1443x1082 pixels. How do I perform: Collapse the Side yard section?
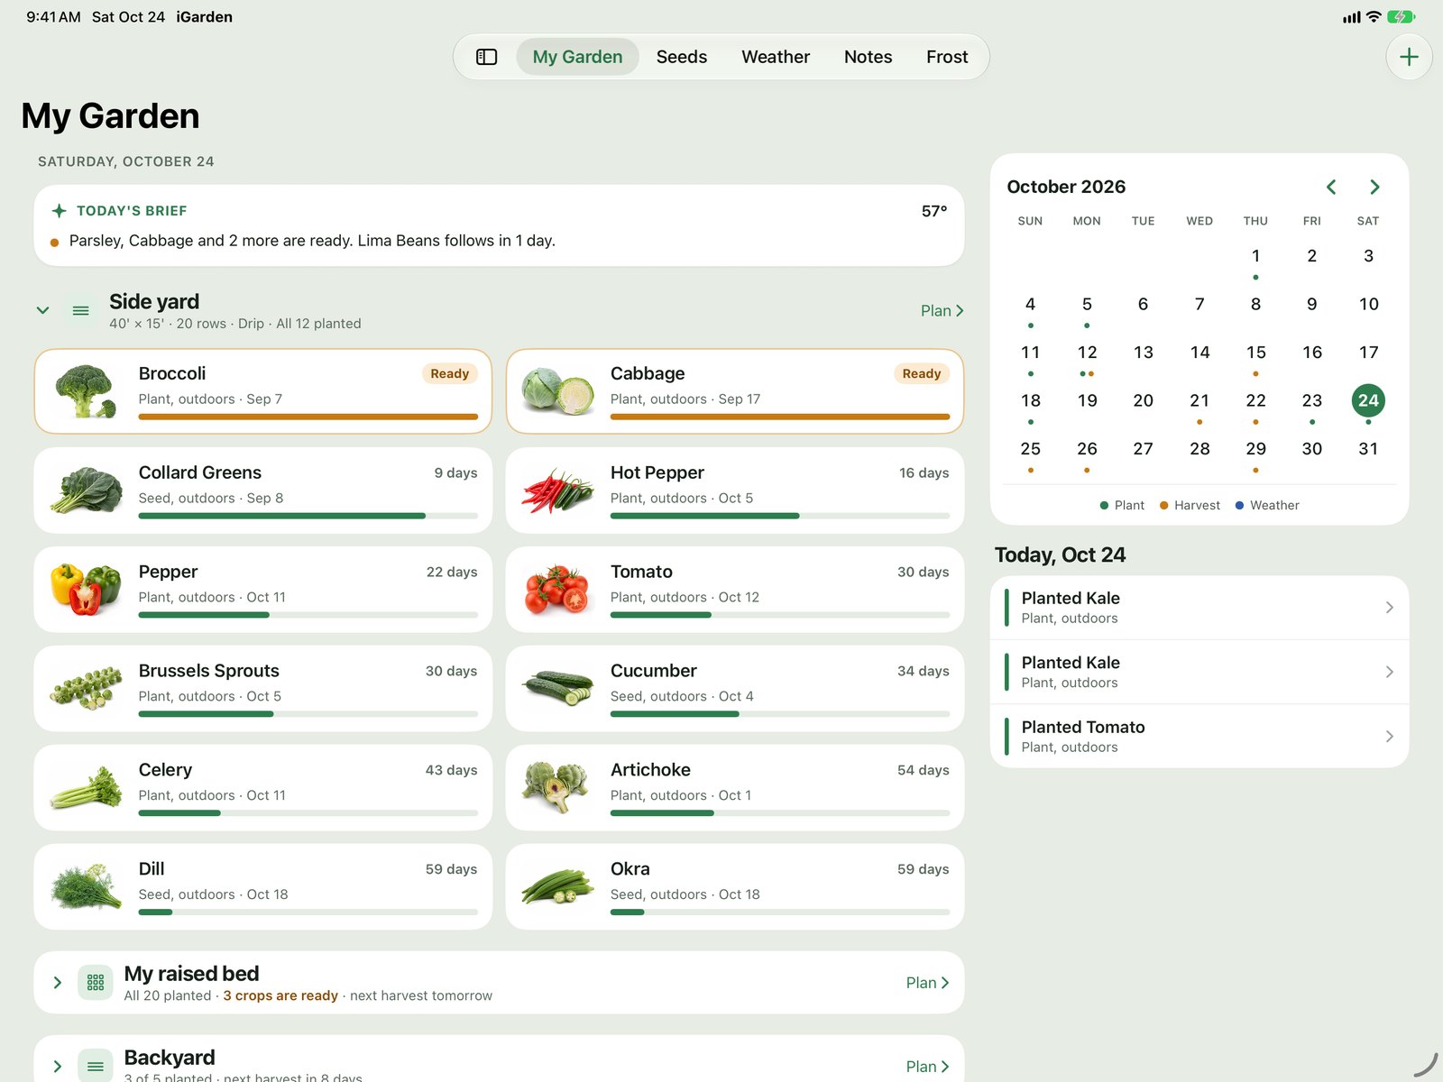[x=42, y=310]
